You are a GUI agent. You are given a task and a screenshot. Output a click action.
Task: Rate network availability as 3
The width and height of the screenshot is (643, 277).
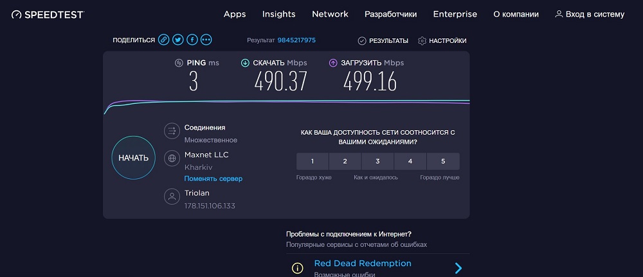point(377,161)
